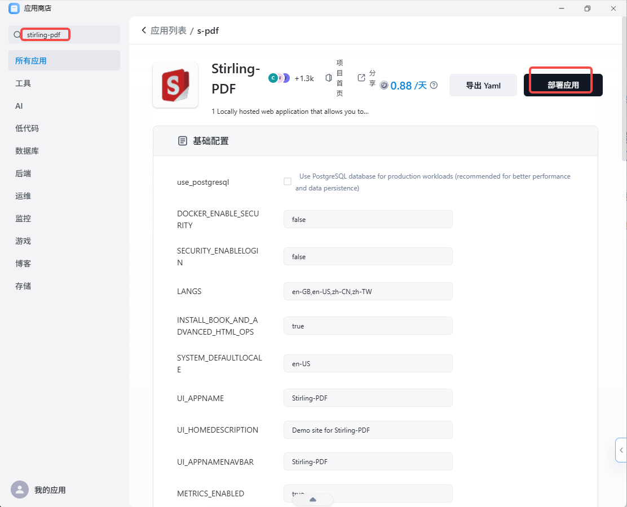Click the Stirling-PDF title text

pos(236,78)
